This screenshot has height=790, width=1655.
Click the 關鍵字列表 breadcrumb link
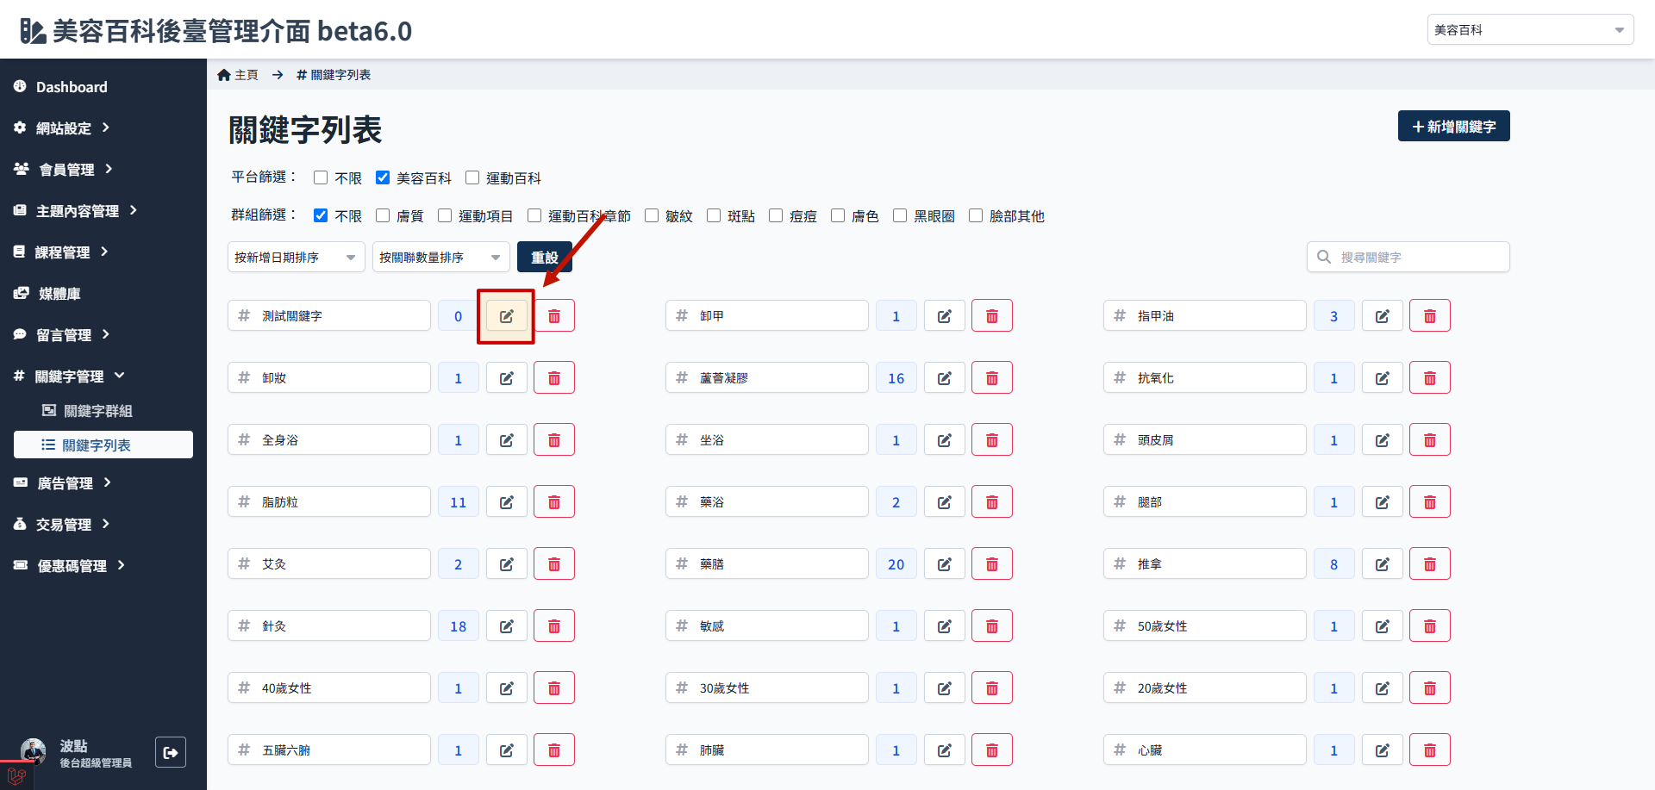tap(334, 75)
